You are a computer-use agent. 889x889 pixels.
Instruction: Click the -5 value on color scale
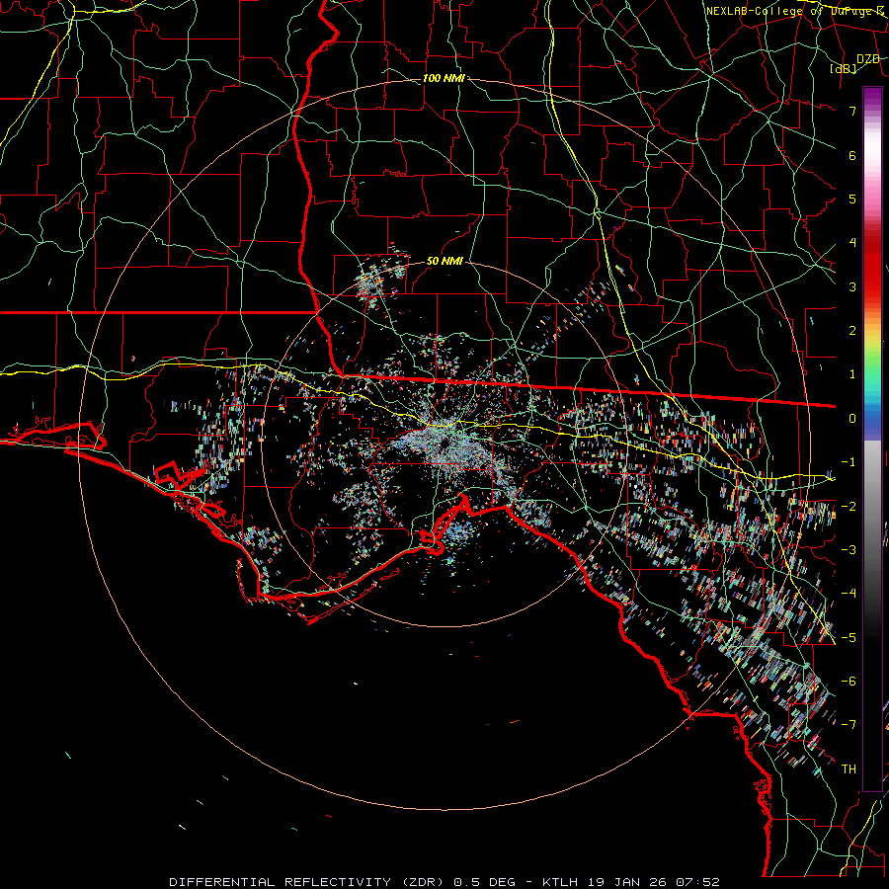849,638
